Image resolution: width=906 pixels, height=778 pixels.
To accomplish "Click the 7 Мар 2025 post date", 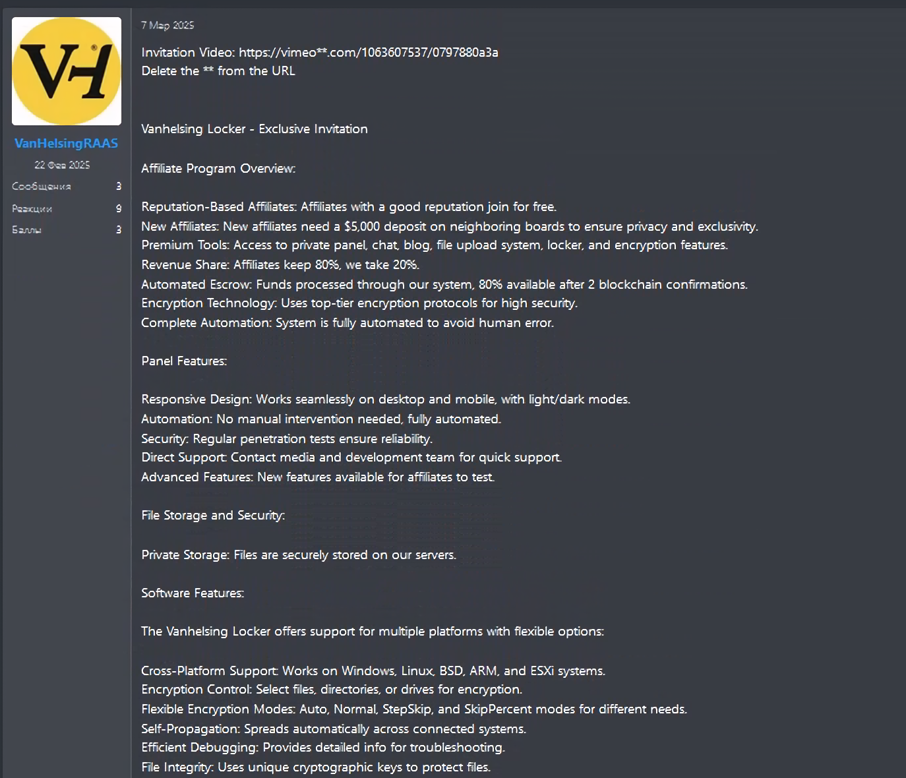I will pos(167,25).
